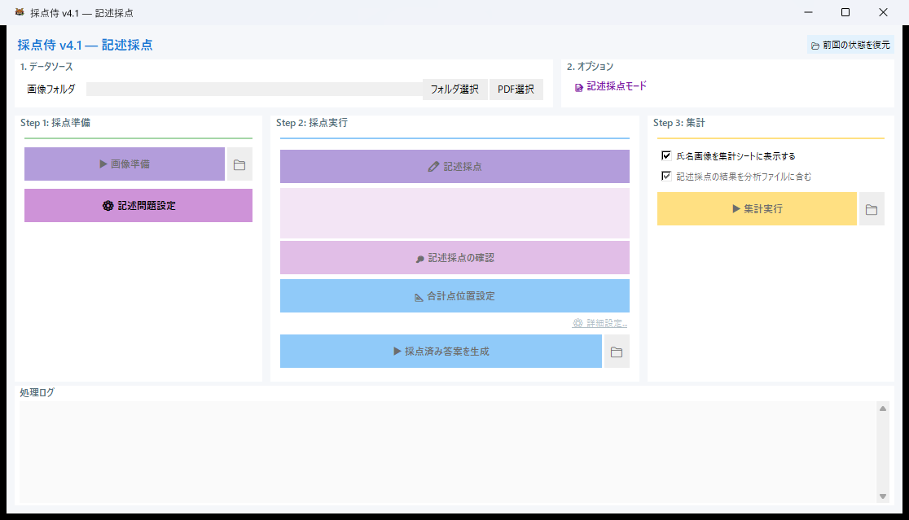
Task: Select the PDF選択 button
Action: 516,89
